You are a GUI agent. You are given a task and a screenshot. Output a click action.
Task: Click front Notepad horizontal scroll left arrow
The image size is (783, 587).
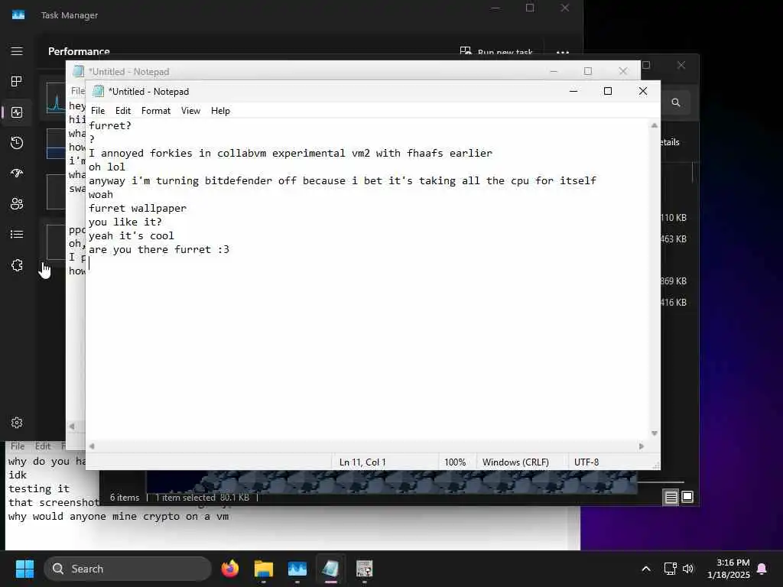coord(92,446)
